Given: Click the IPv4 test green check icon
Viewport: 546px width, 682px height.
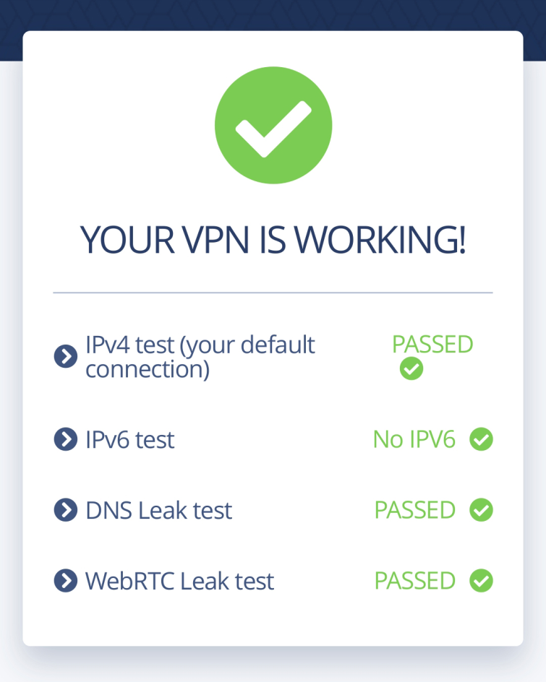Looking at the screenshot, I should pyautogui.click(x=411, y=369).
